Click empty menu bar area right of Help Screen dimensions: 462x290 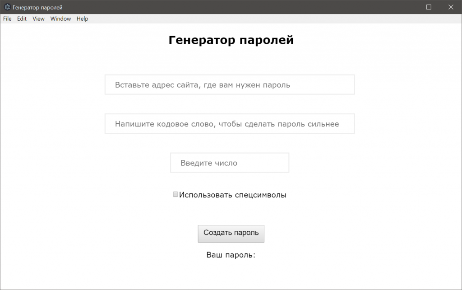271,19
